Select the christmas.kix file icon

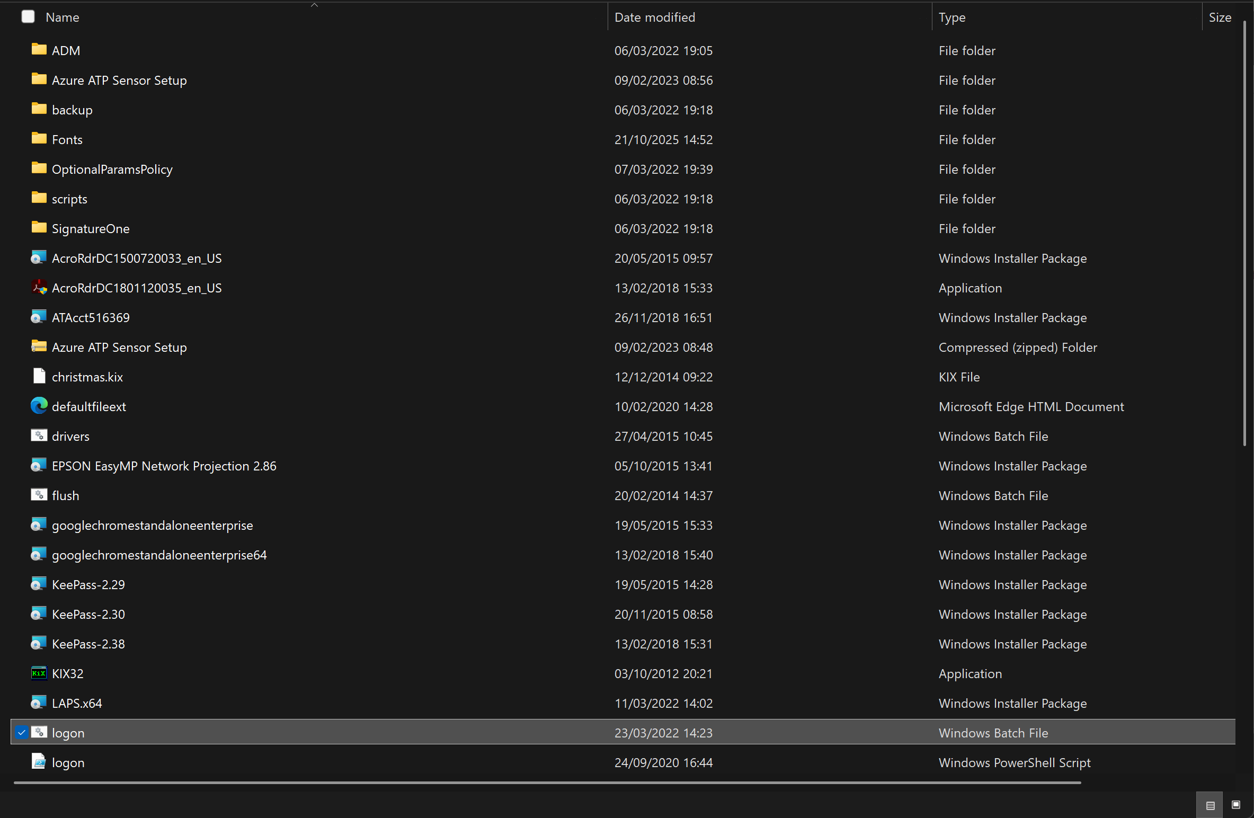[x=39, y=377]
